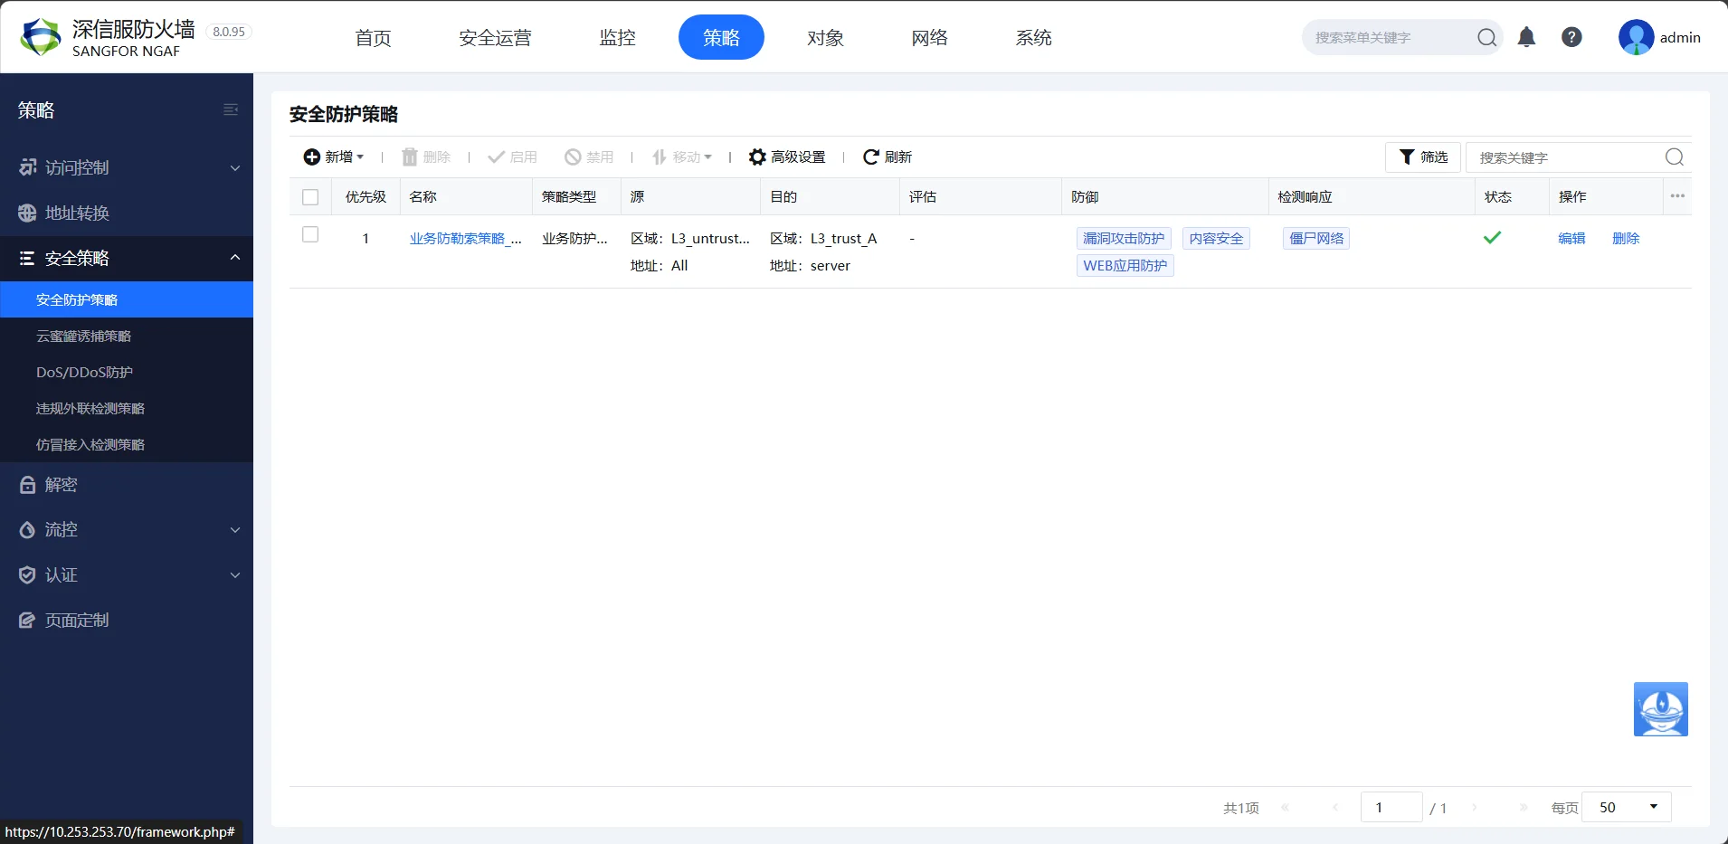The height and width of the screenshot is (844, 1728).
Task: Edit the 业务防勒索策略 policy
Action: pyautogui.click(x=1572, y=238)
